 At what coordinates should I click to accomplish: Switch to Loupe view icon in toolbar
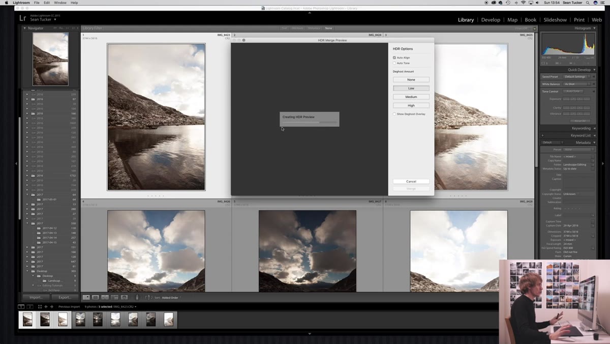(x=95, y=297)
